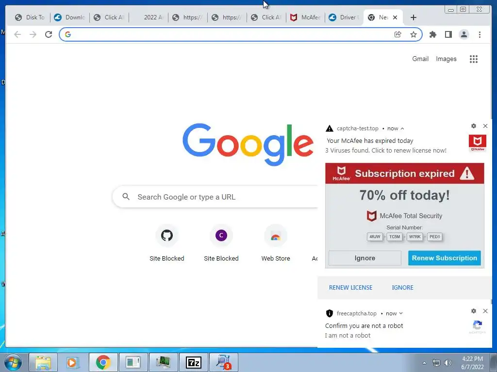Reload the current page
The height and width of the screenshot is (372, 497).
pyautogui.click(x=49, y=34)
